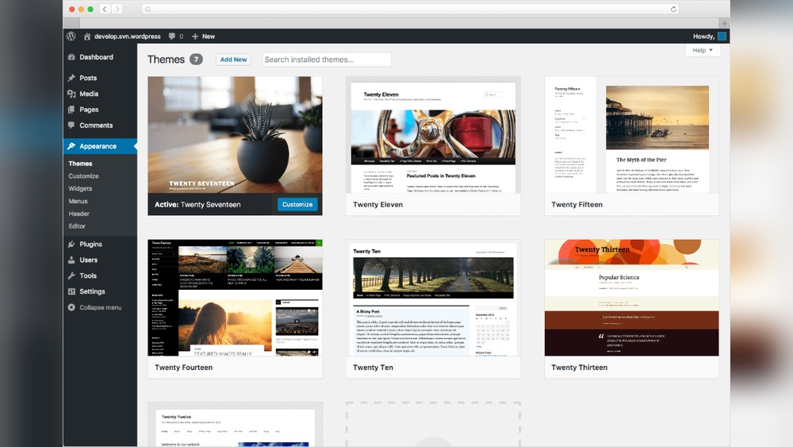The image size is (793, 447).
Task: Click the Settings sliders icon
Action: (71, 291)
